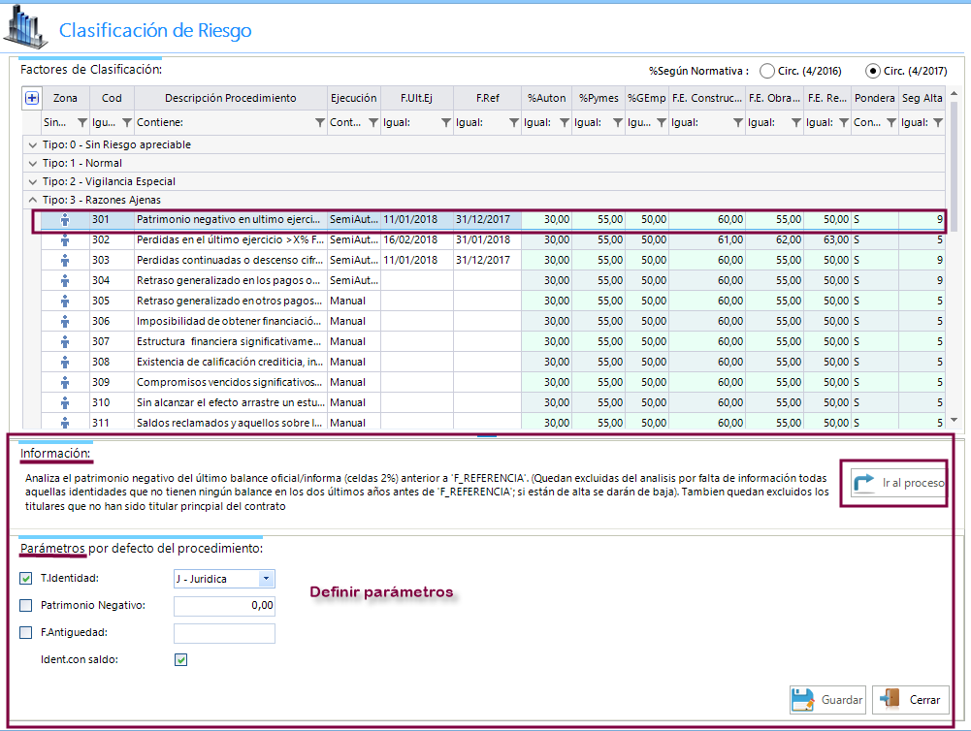Open filter funnel for Descripción Procedimiento column
The width and height of the screenshot is (971, 731).
coord(319,122)
